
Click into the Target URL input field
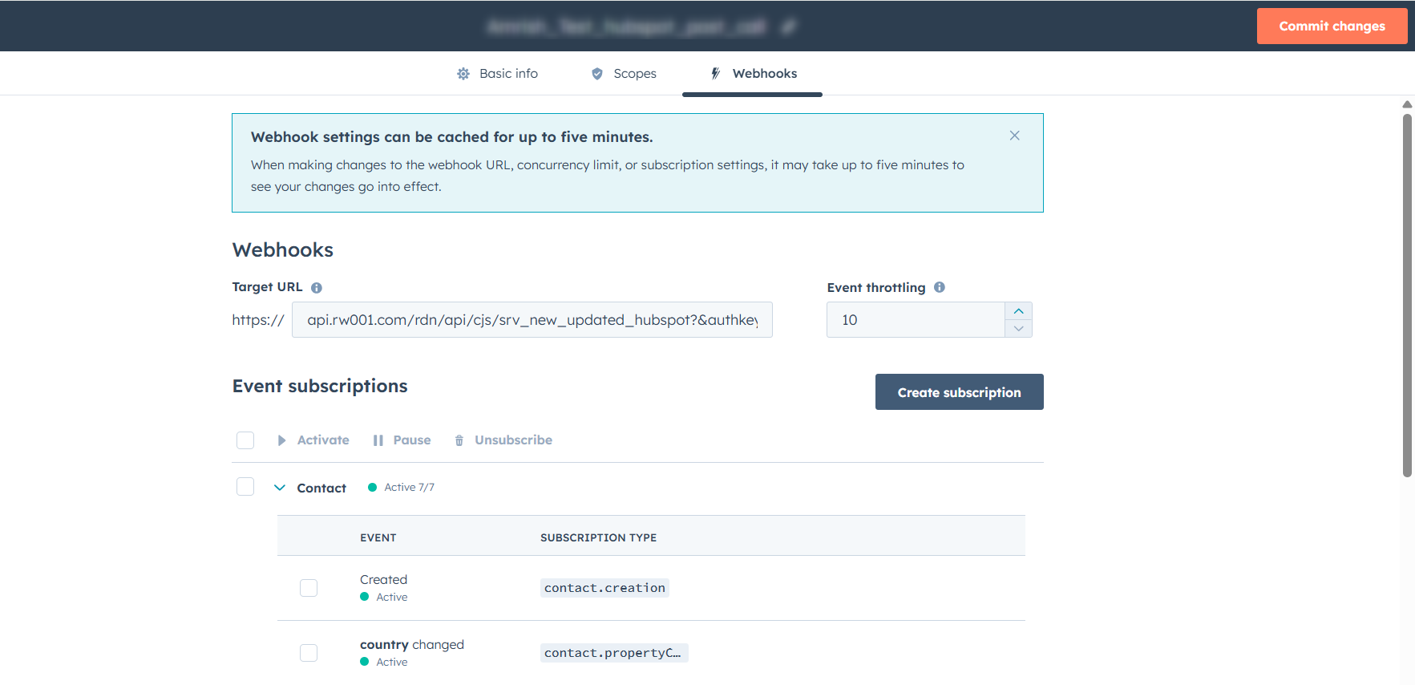click(x=532, y=320)
